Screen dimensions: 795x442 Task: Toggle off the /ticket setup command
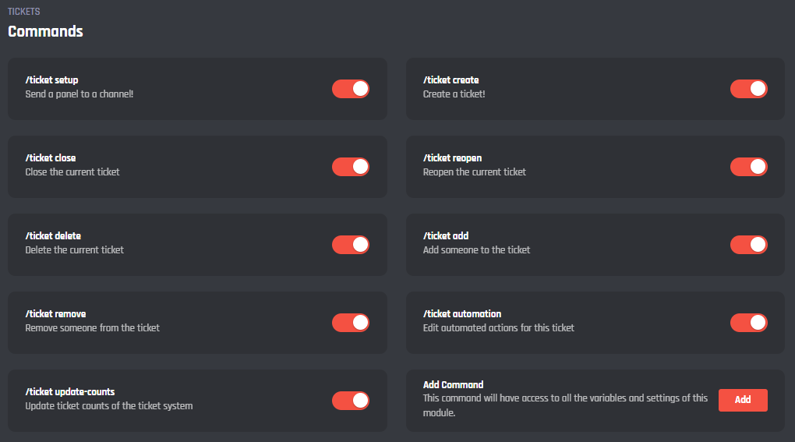click(350, 89)
